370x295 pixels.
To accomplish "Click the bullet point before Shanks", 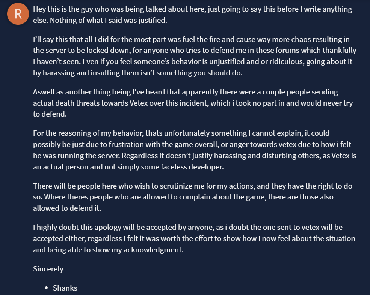I will point(46,288).
